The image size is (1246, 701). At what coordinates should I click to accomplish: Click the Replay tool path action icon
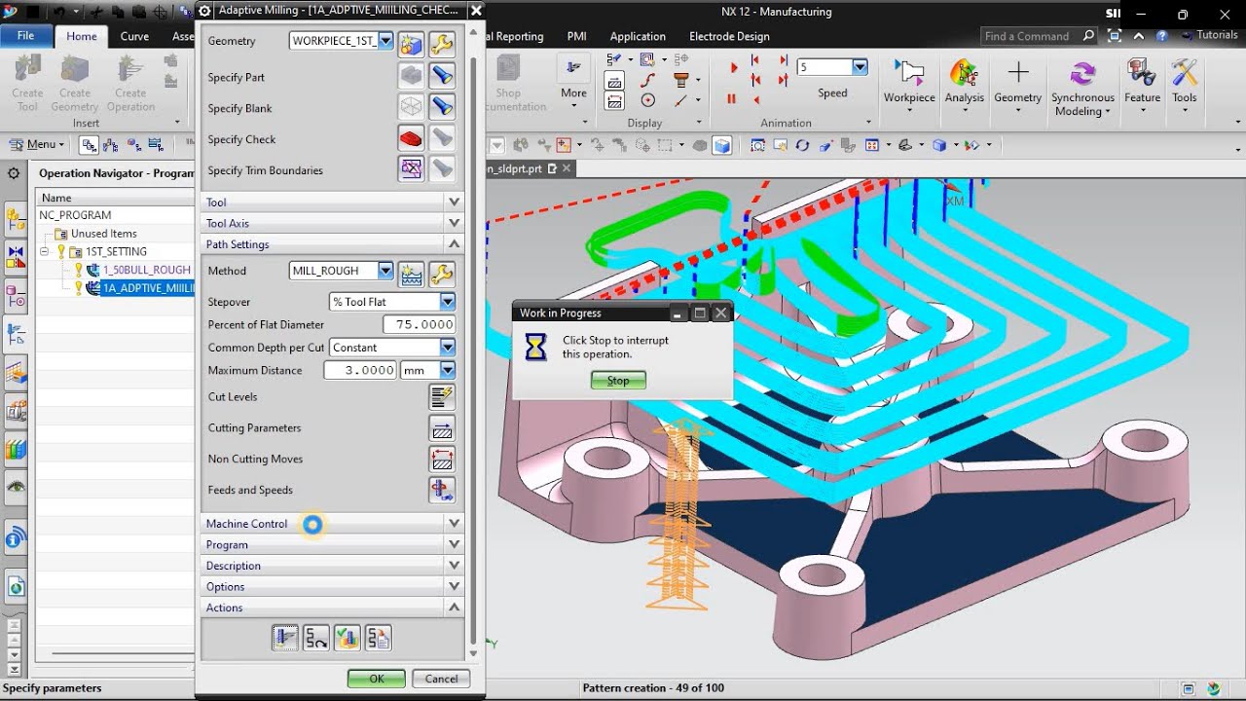point(315,638)
